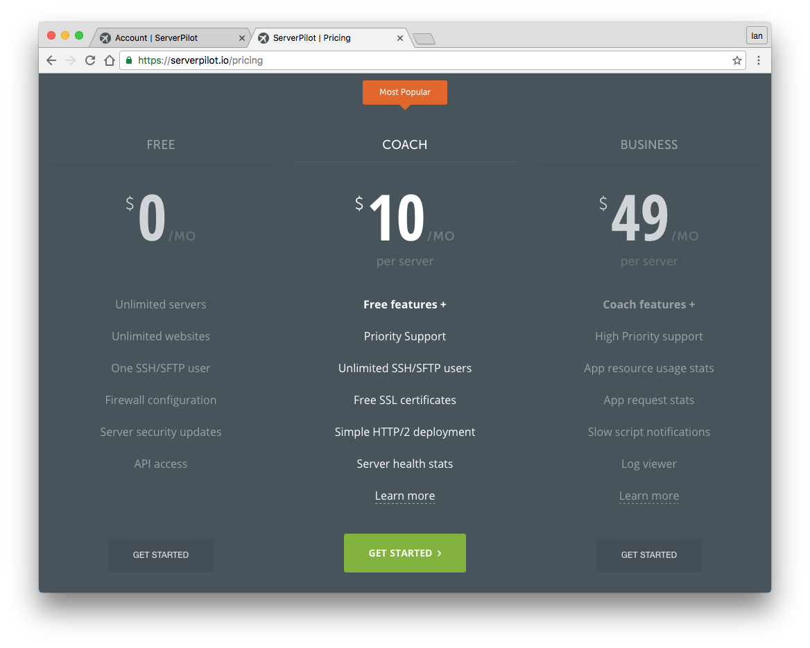The image size is (810, 648).
Task: Click 'High Priority support' text
Action: click(x=649, y=337)
